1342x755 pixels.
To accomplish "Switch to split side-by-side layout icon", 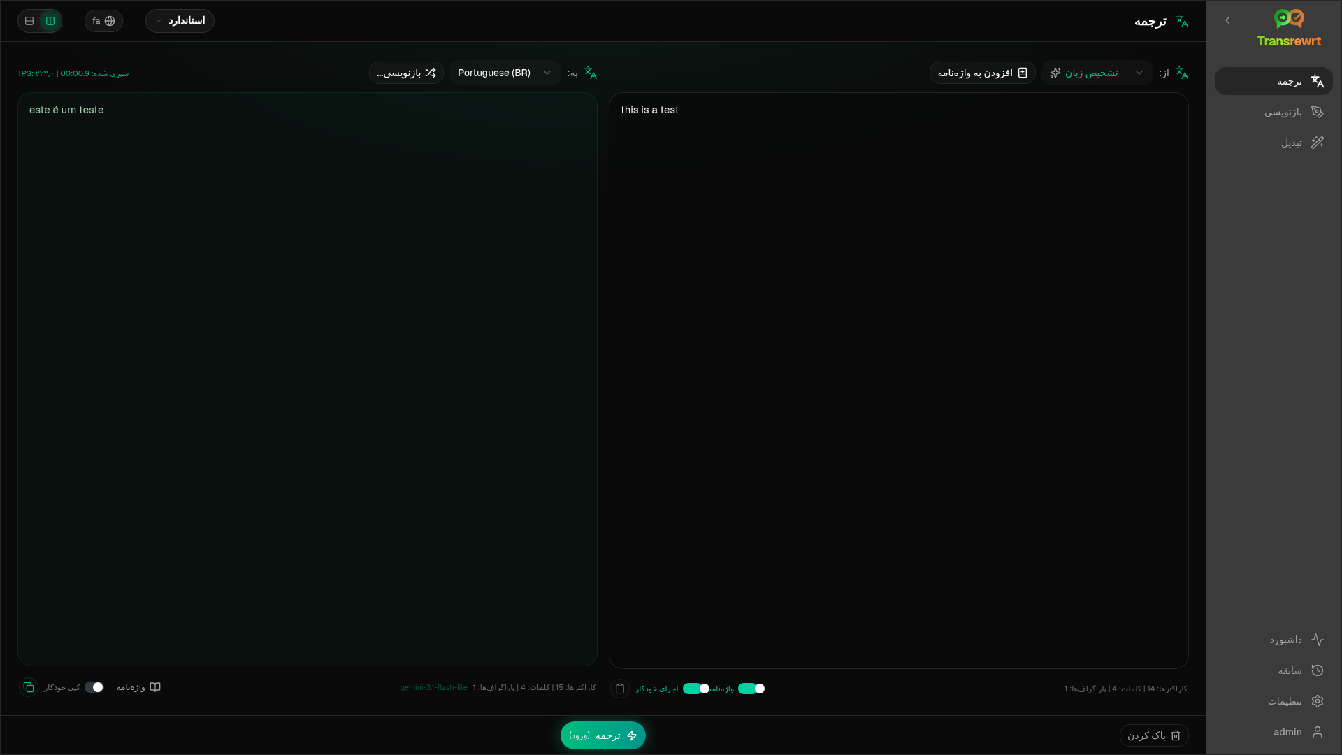I will click(x=50, y=21).
